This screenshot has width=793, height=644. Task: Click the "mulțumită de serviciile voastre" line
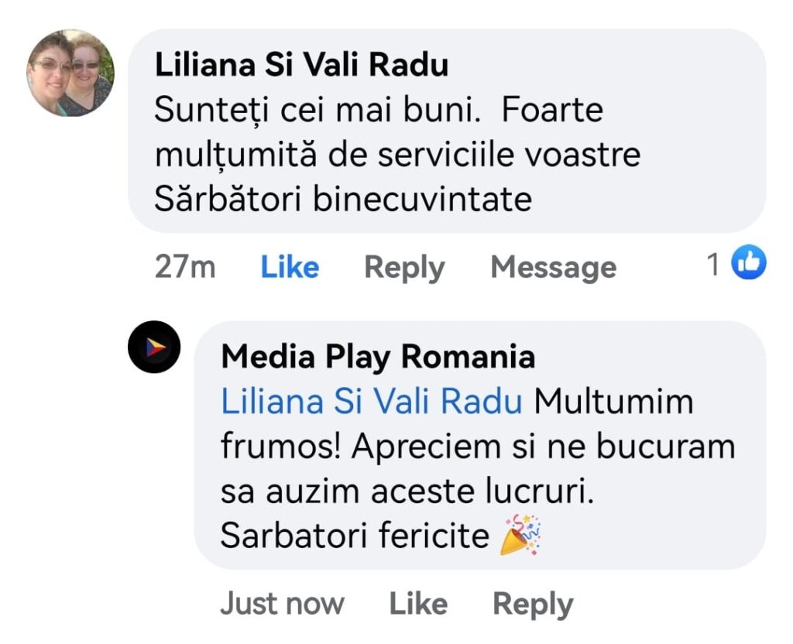tap(397, 155)
